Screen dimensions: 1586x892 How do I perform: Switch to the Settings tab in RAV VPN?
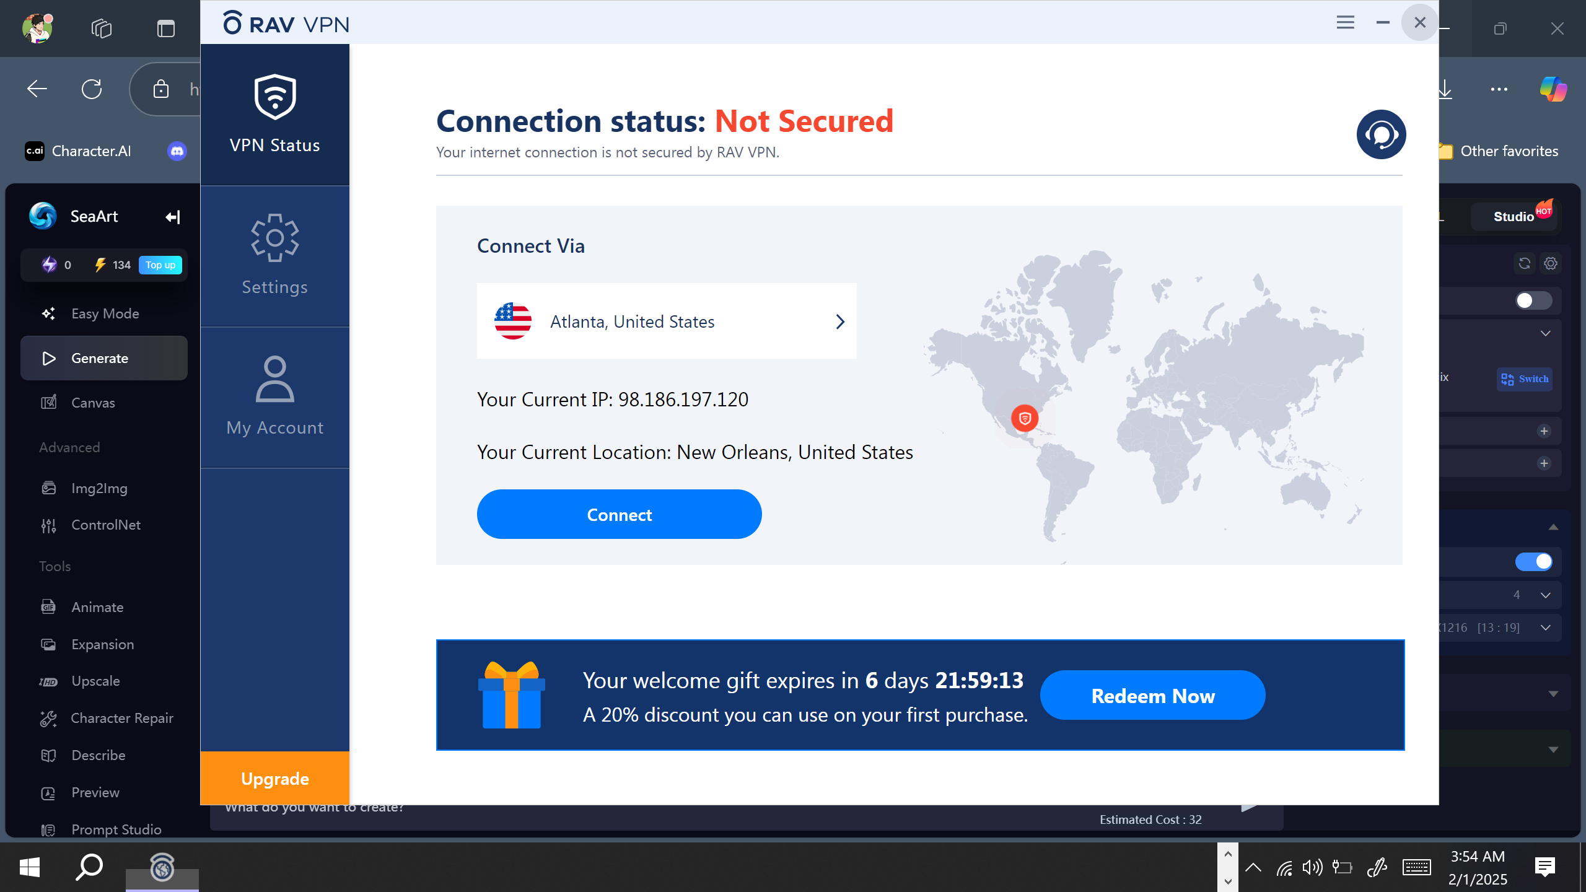click(274, 256)
